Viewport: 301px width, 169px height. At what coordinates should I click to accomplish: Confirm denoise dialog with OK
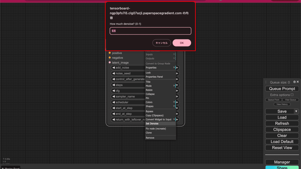[182, 43]
